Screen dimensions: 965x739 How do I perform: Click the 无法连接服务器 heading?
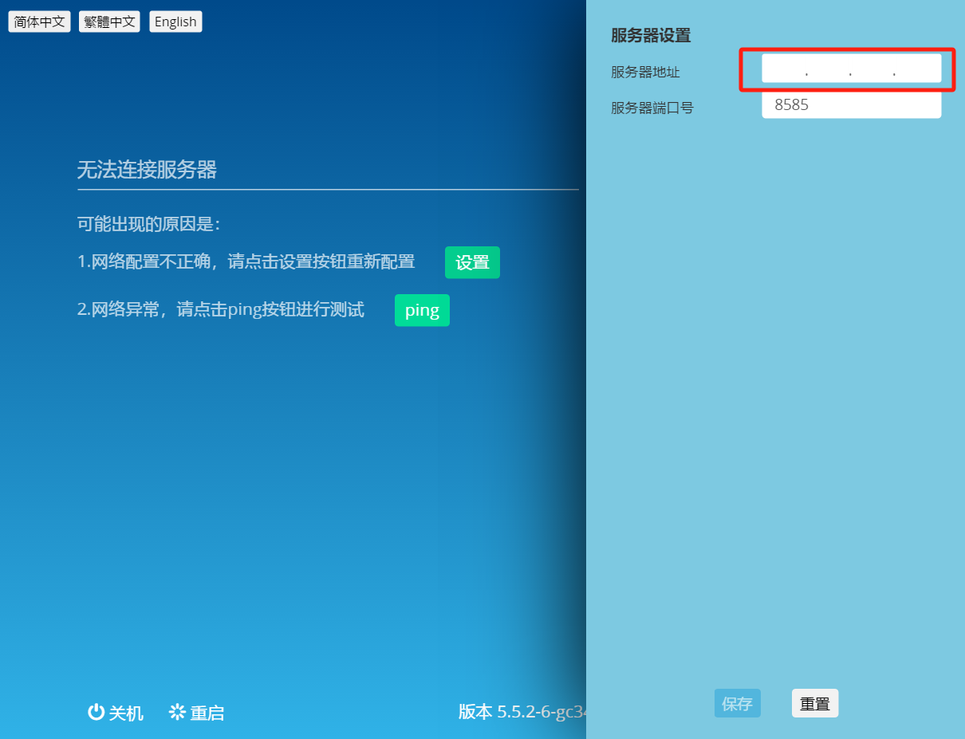[147, 169]
